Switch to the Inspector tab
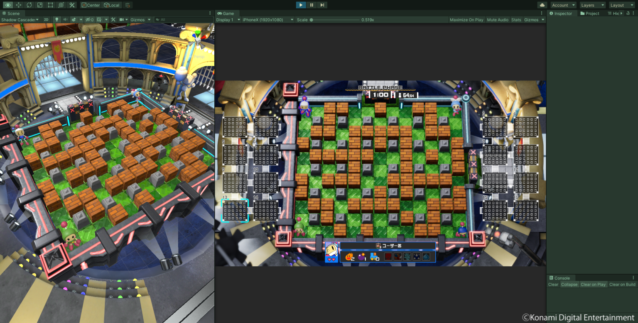 [561, 13]
